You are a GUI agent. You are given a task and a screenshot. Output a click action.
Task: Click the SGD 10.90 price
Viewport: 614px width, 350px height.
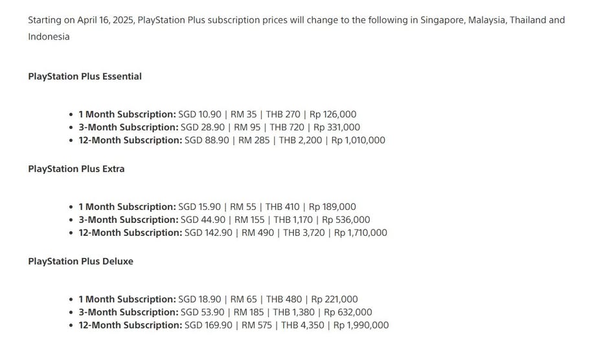pyautogui.click(x=199, y=115)
